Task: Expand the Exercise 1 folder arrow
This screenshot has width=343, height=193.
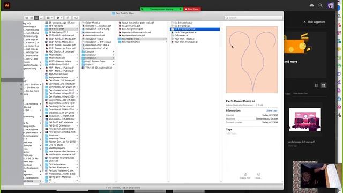Action: [114, 51]
